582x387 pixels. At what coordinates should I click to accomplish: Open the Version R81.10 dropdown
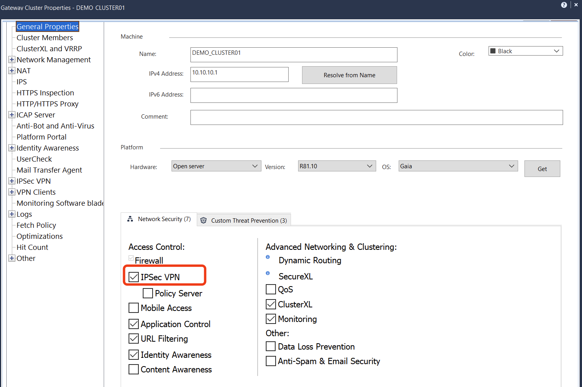click(336, 166)
